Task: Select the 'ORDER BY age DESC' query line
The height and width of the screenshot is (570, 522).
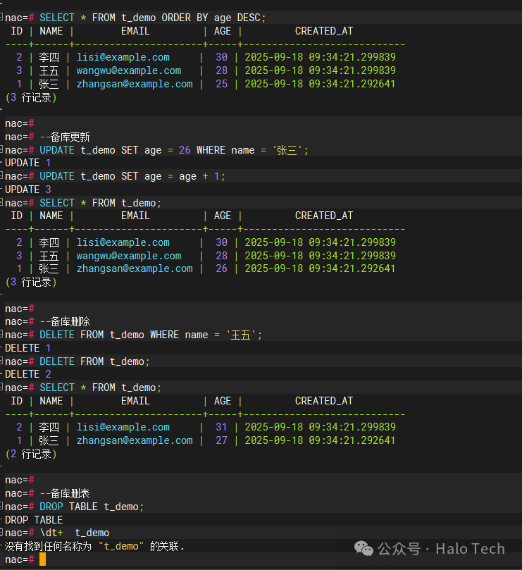Action: (135, 18)
